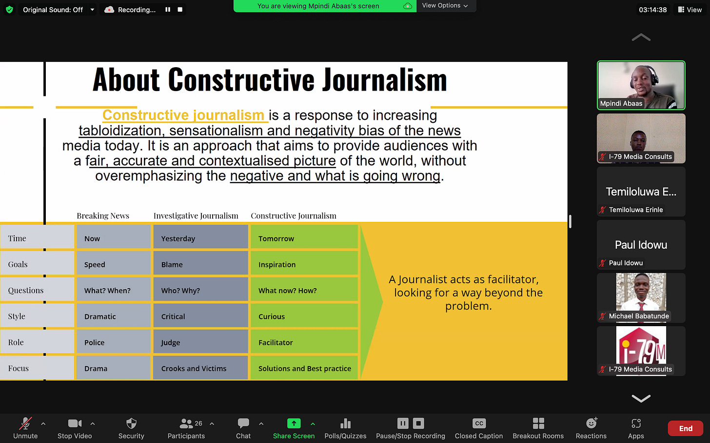
Task: Show more participants with down chevron
Action: pyautogui.click(x=641, y=398)
